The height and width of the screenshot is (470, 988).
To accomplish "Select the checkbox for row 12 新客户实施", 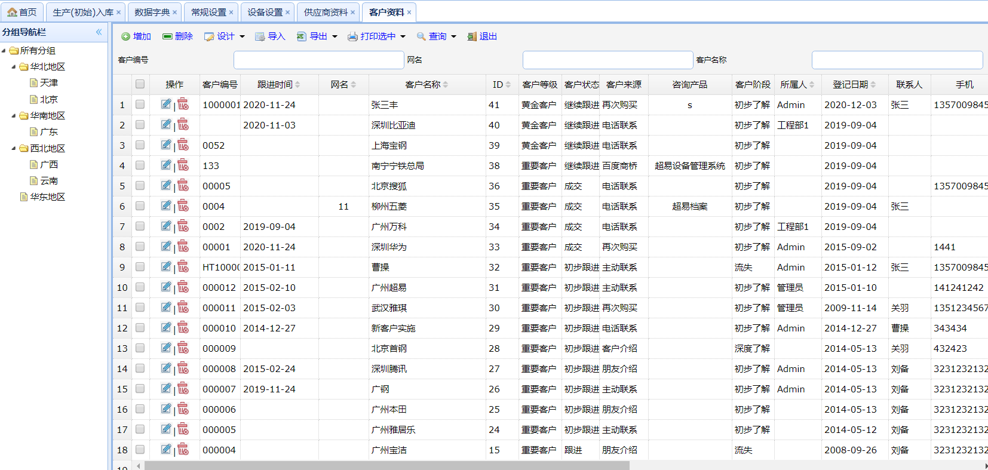I will [x=140, y=328].
